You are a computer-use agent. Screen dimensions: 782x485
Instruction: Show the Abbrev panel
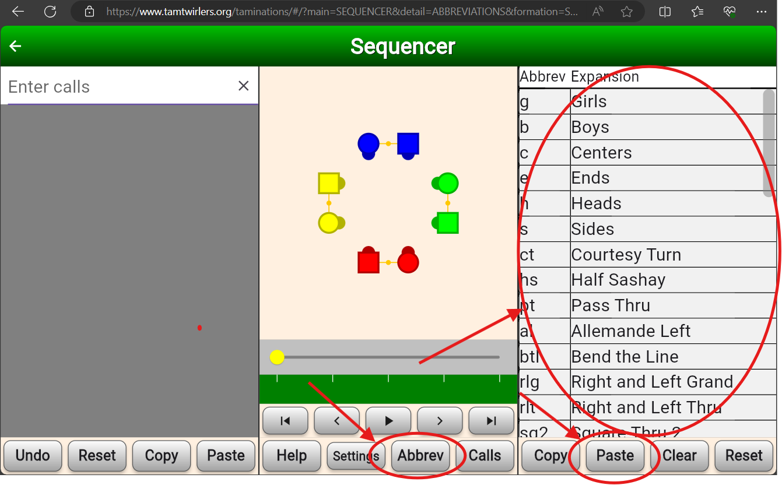[420, 455]
